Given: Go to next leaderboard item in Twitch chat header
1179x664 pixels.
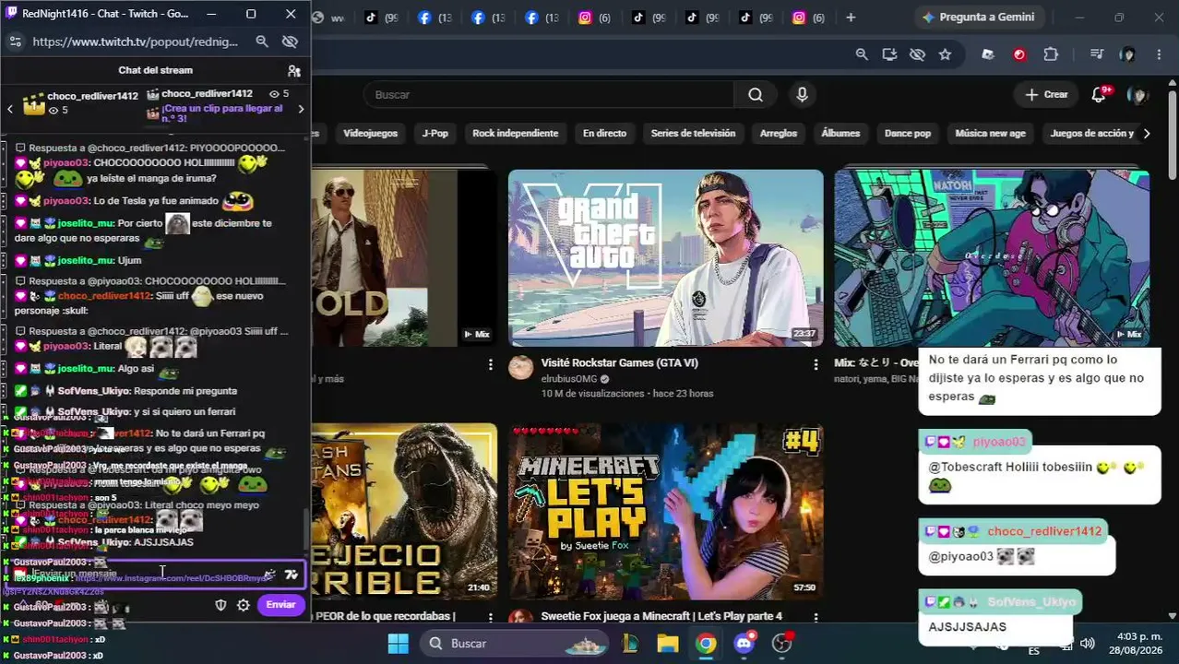Looking at the screenshot, I should [x=301, y=109].
